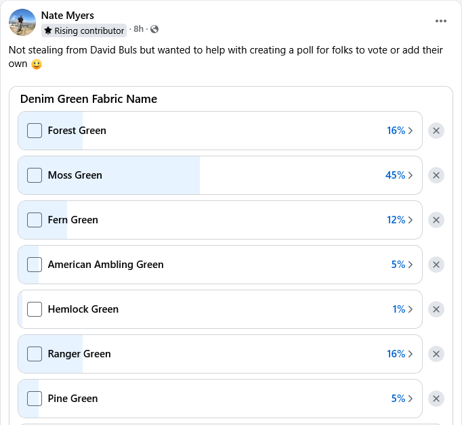Select the Pine Green checkbox
Viewport: 462px width, 425px height.
click(x=35, y=399)
